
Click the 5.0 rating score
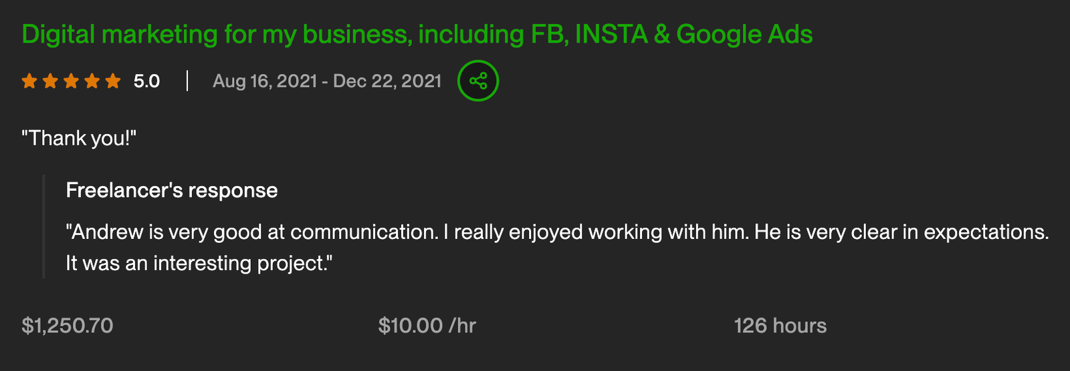pyautogui.click(x=146, y=81)
